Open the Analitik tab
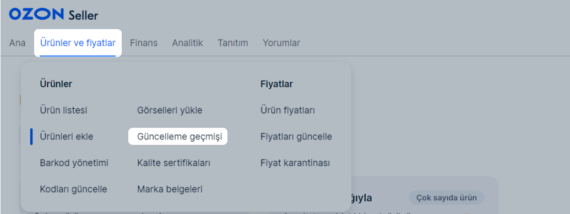 [x=188, y=43]
